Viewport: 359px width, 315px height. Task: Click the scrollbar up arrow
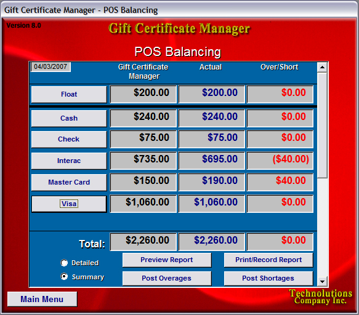[323, 67]
